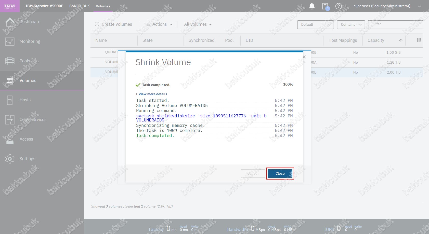Click the Cancel button in dialog
429x234 pixels.
[253, 173]
